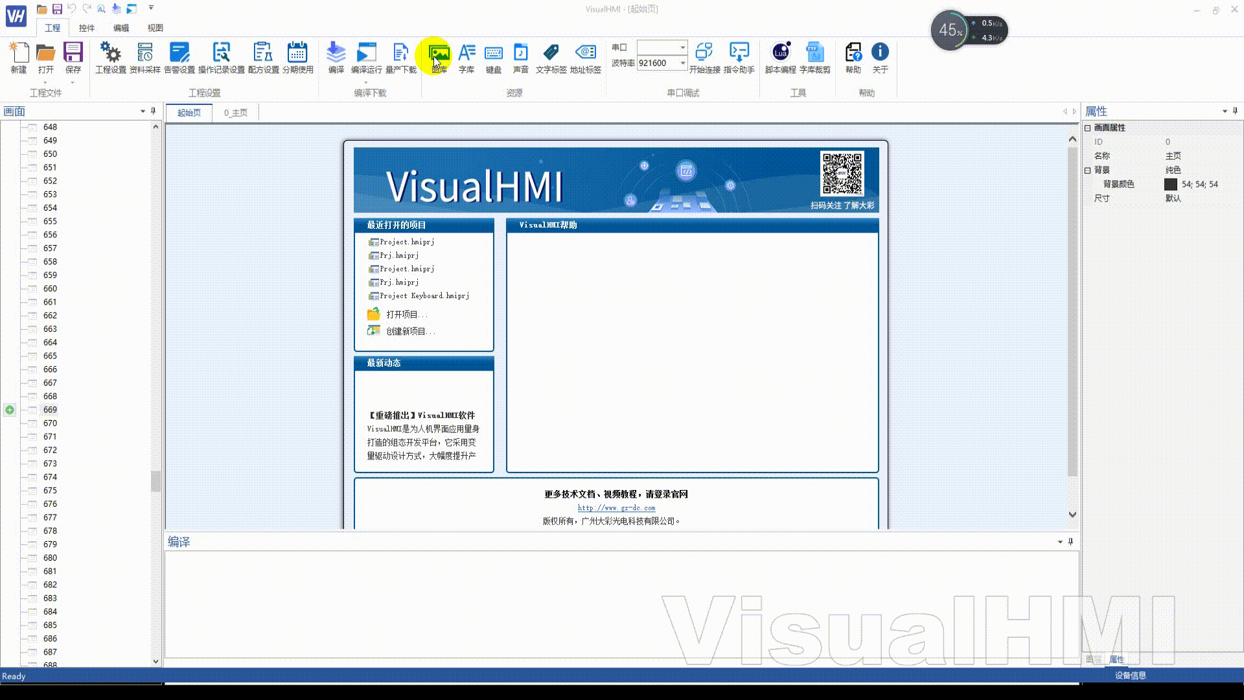
Task: Expand the 打开 button dropdown arrow
Action: (x=45, y=82)
